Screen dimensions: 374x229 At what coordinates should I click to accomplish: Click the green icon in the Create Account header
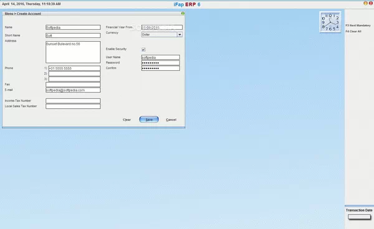183,13
